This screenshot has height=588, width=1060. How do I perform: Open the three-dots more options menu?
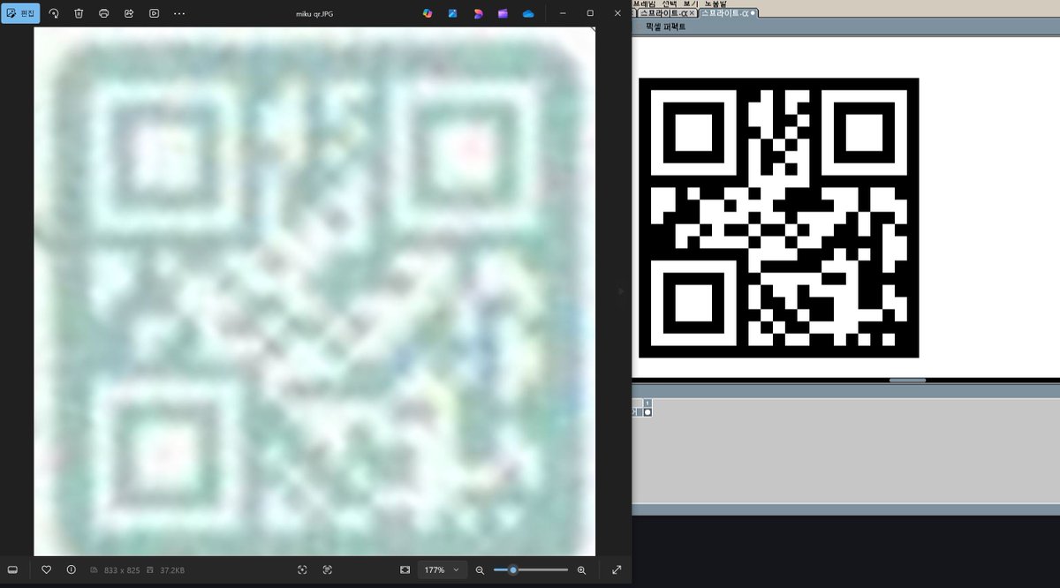click(179, 13)
